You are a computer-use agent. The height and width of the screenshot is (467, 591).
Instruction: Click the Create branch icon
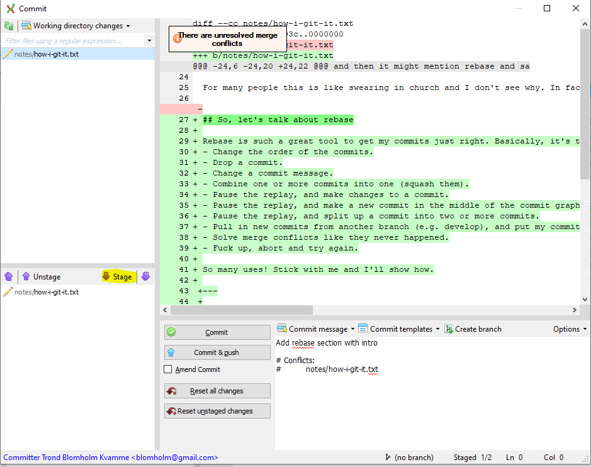tap(449, 329)
